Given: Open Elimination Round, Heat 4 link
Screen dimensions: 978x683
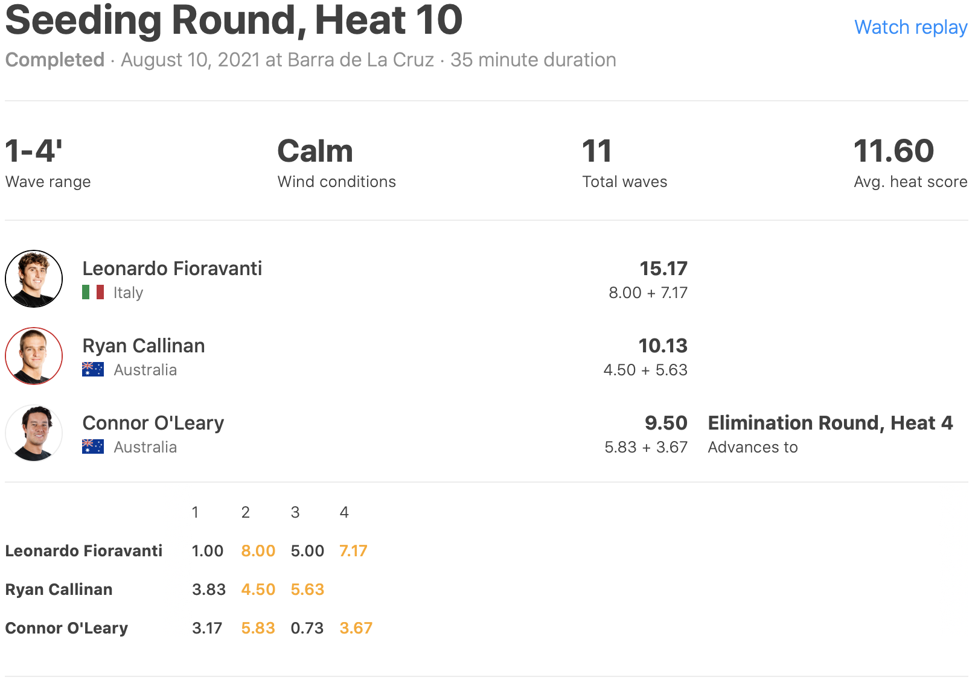Looking at the screenshot, I should pos(830,423).
